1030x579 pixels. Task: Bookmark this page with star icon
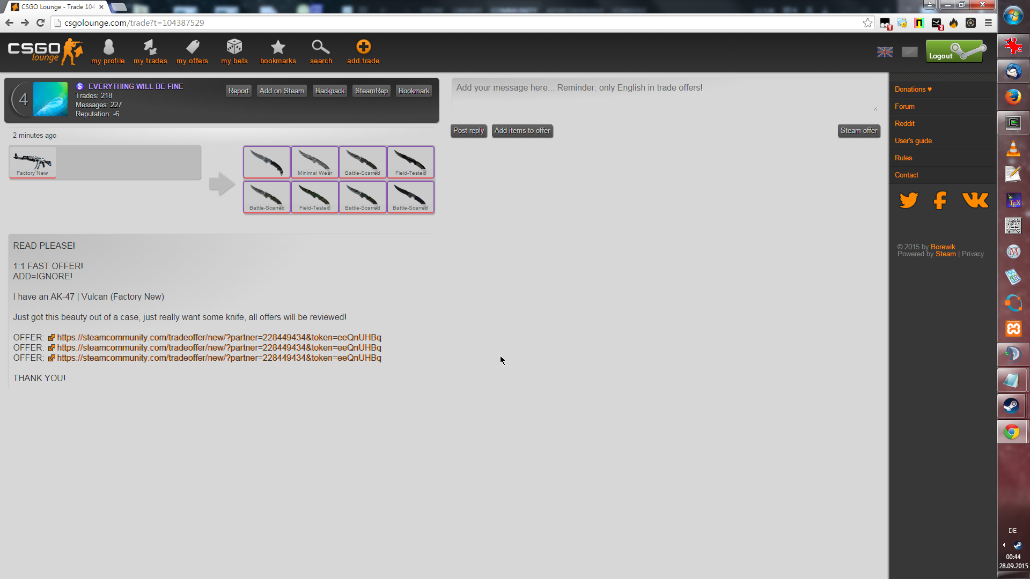tap(867, 23)
